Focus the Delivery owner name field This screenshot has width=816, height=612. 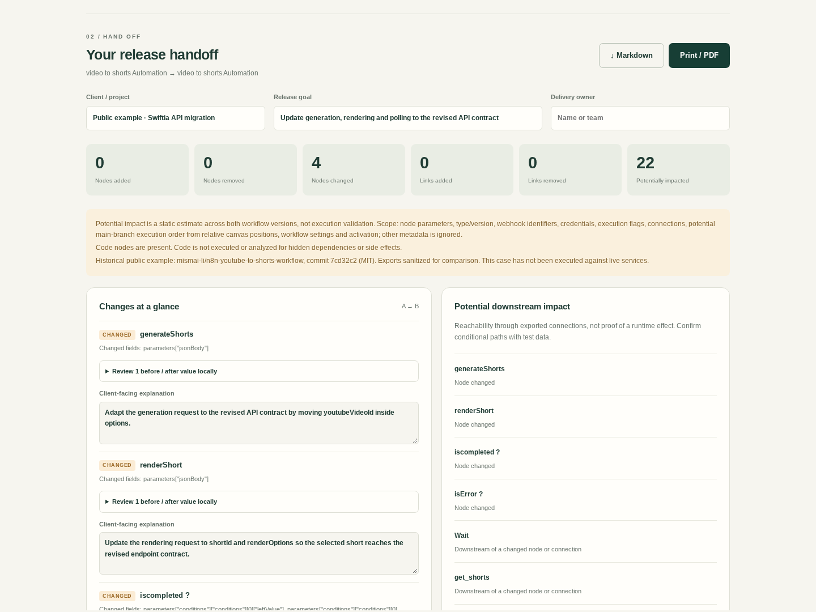640,118
